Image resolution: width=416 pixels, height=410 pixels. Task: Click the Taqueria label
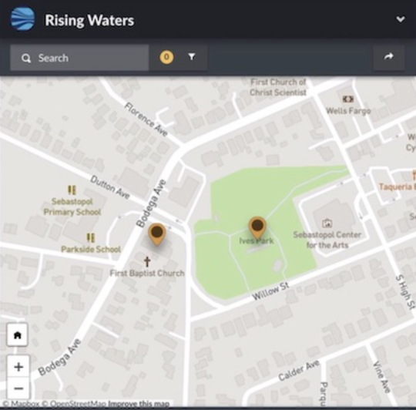point(398,187)
